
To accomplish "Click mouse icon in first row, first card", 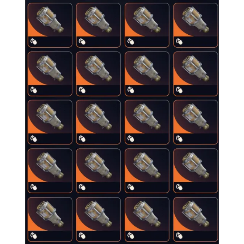I will pos(34,42).
